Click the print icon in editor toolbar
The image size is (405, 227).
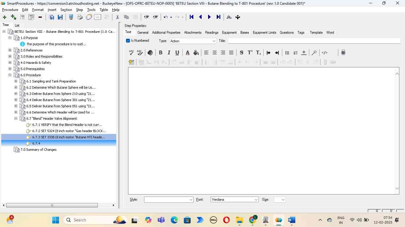point(343,53)
